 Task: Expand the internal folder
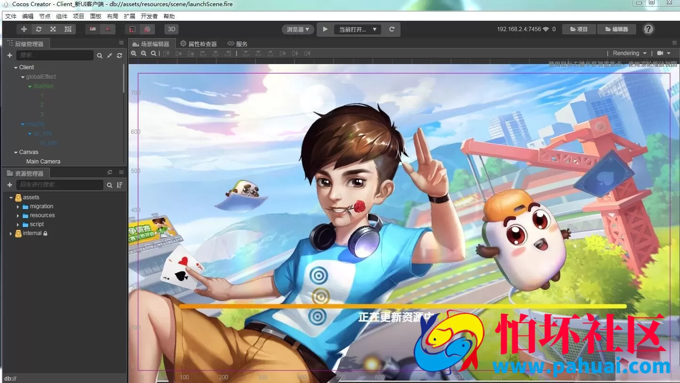click(11, 233)
